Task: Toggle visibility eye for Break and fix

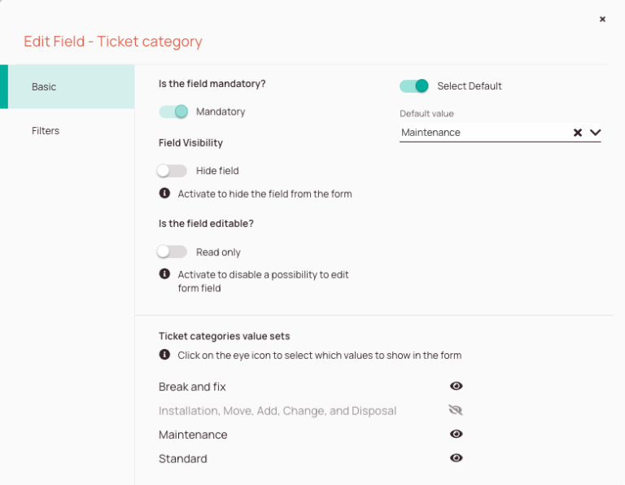Action: tap(456, 386)
